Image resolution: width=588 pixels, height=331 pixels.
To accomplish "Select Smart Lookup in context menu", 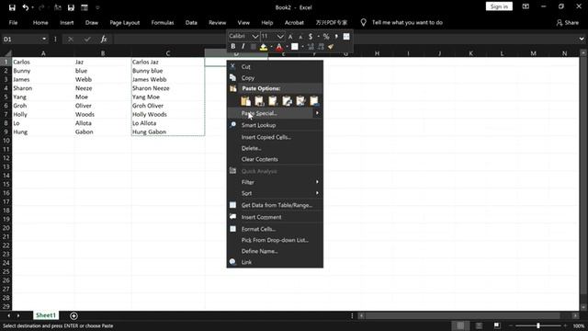I will (275, 125).
